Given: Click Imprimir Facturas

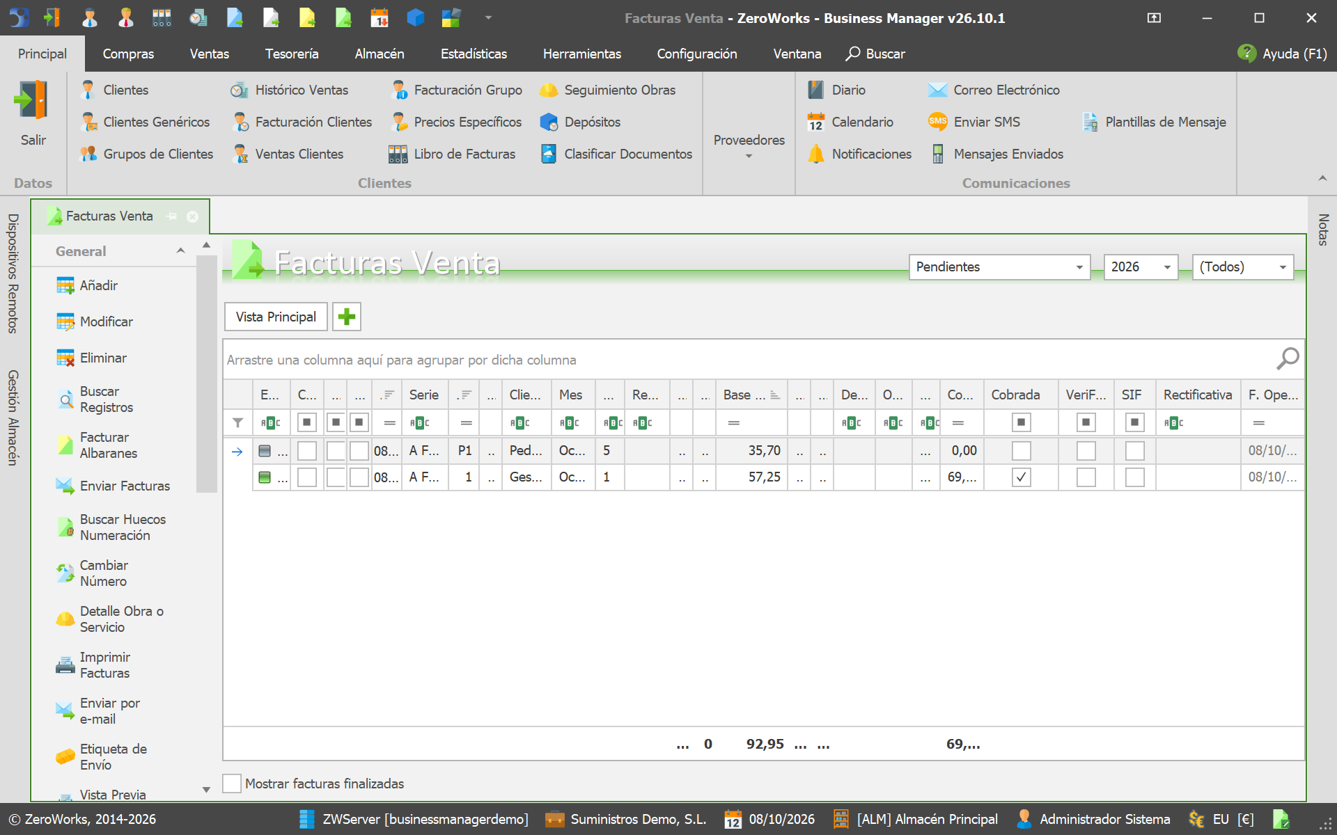Looking at the screenshot, I should pos(93,665).
